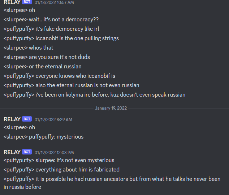Click the BOT badge dated 01/19/2022 8:29 AM
Image resolution: width=229 pixels, height=195 pixels.
(x=27, y=119)
